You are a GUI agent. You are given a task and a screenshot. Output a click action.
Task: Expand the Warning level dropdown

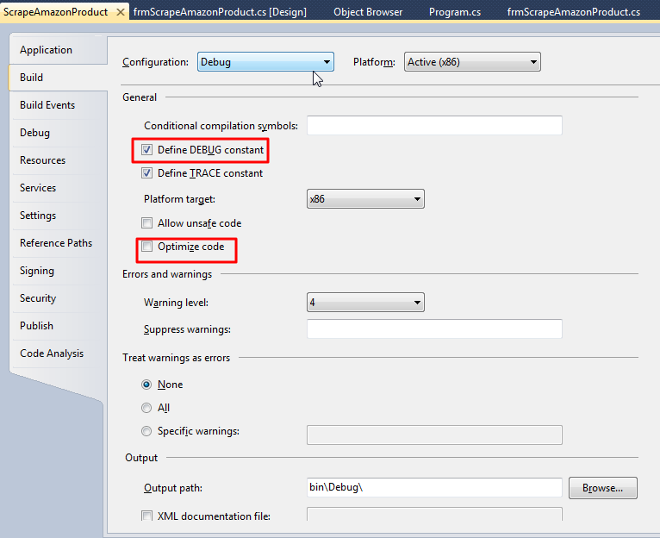click(x=365, y=303)
